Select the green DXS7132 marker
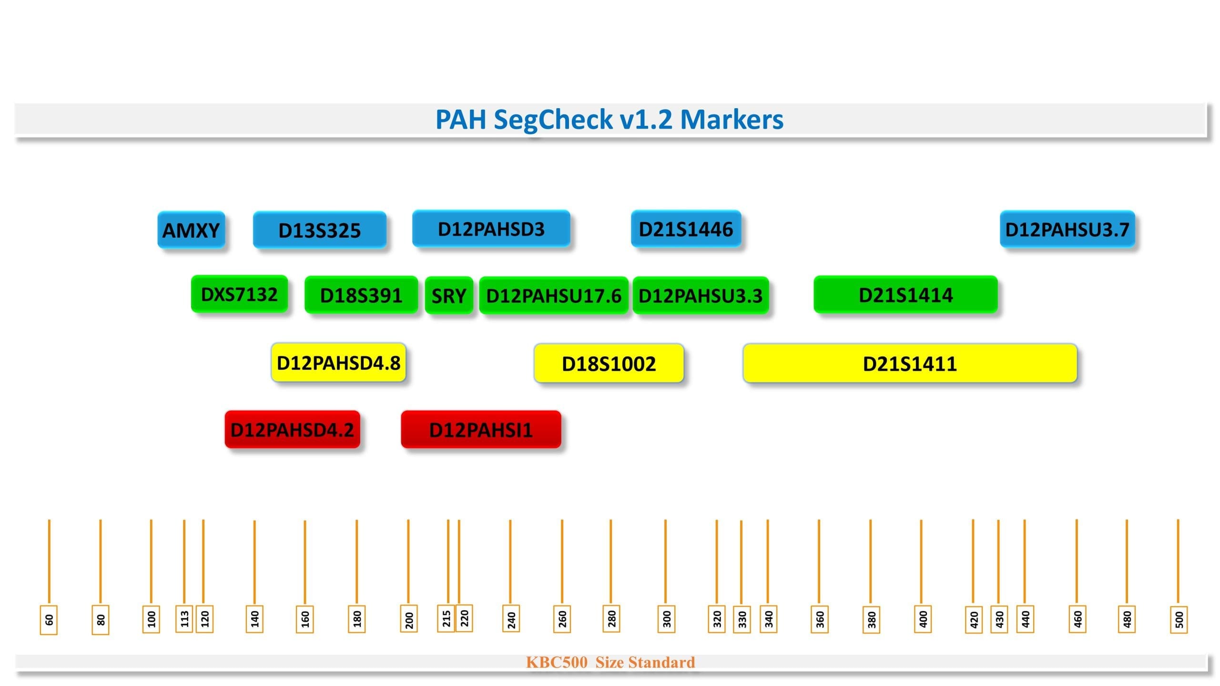1220x686 pixels. (x=239, y=294)
